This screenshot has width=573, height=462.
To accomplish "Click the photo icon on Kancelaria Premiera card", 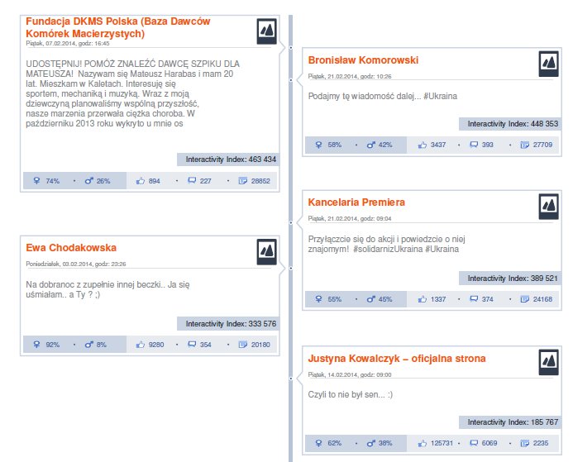I will (549, 206).
